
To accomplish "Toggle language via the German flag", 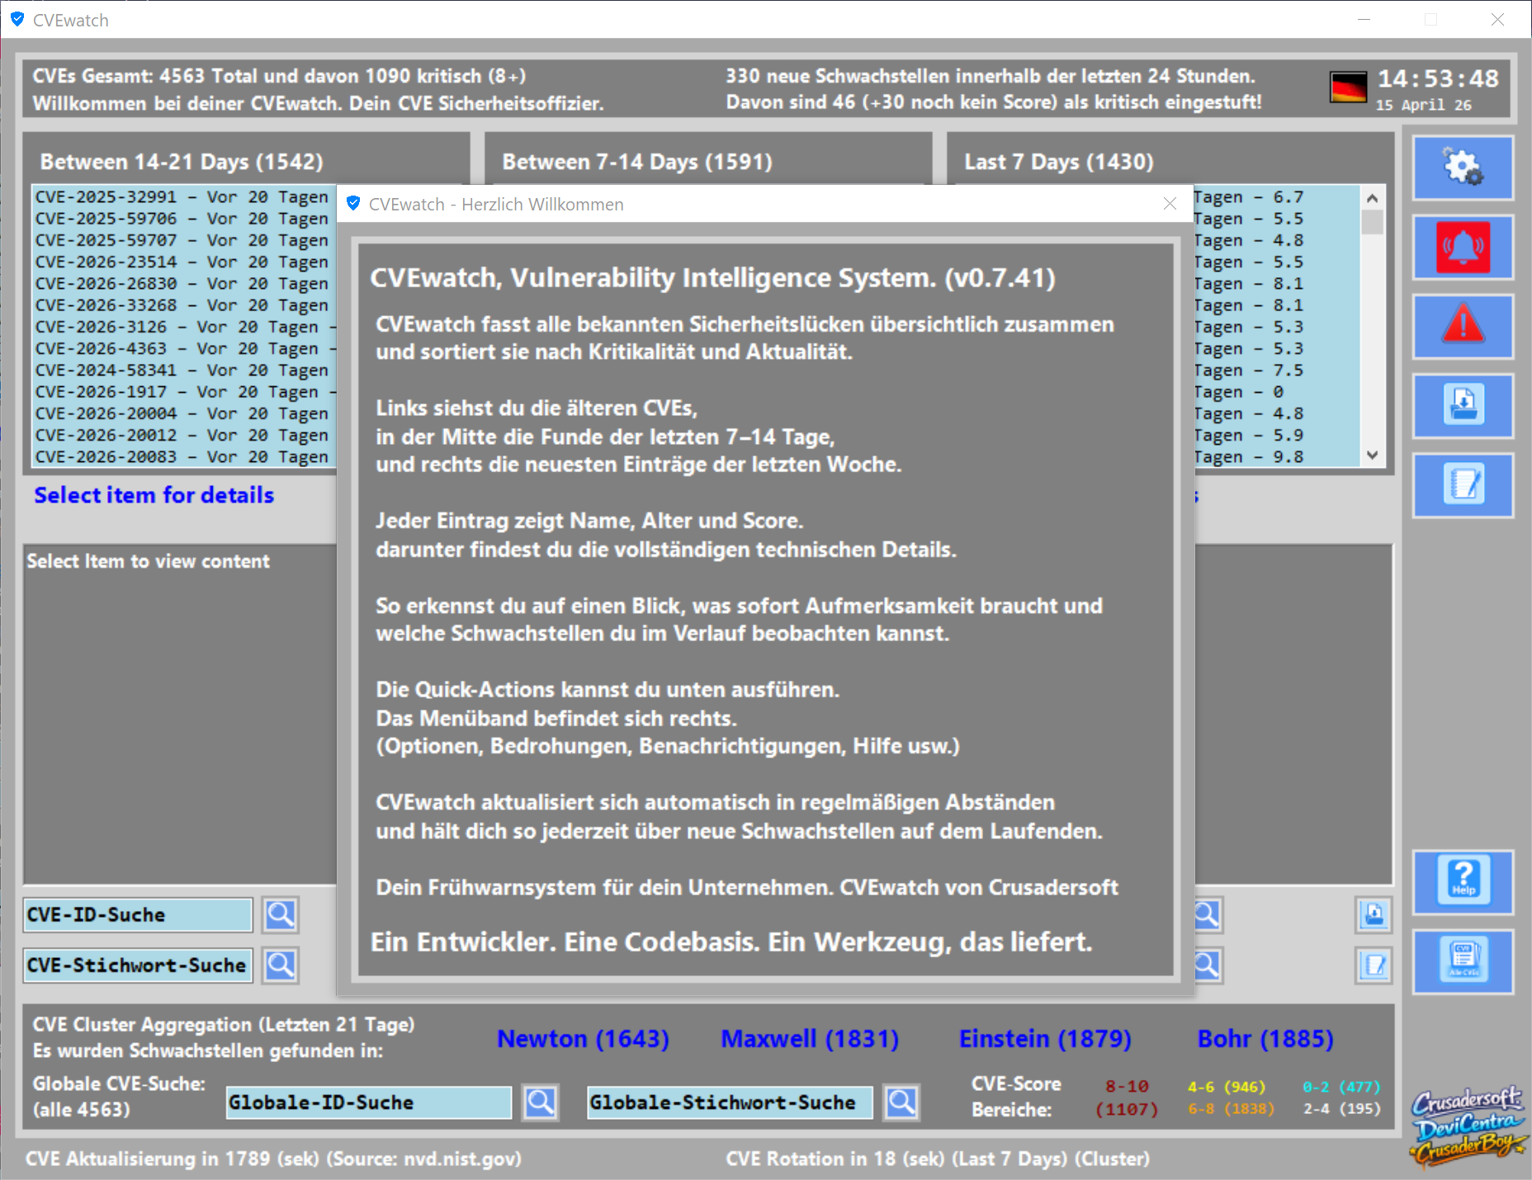I will coord(1348,87).
